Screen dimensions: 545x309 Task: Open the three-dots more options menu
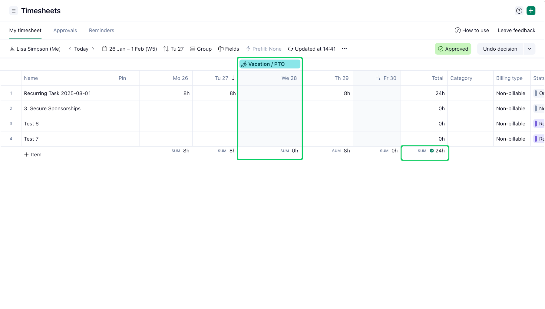click(344, 49)
